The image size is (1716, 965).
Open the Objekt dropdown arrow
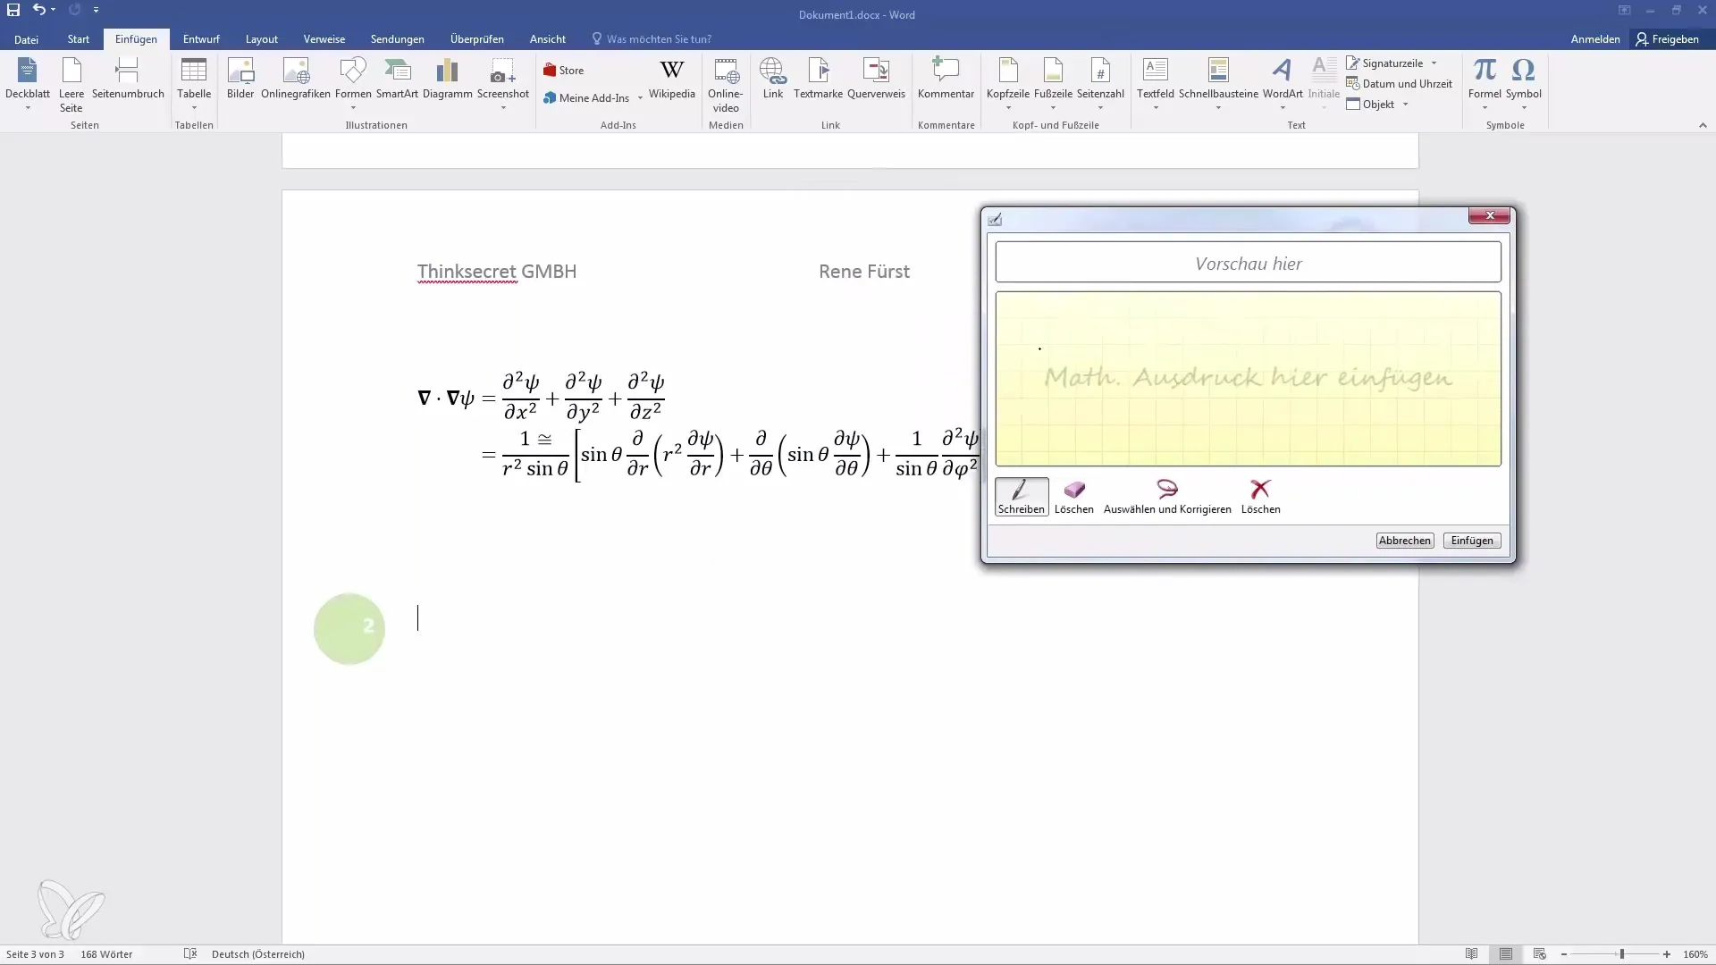[x=1405, y=105]
